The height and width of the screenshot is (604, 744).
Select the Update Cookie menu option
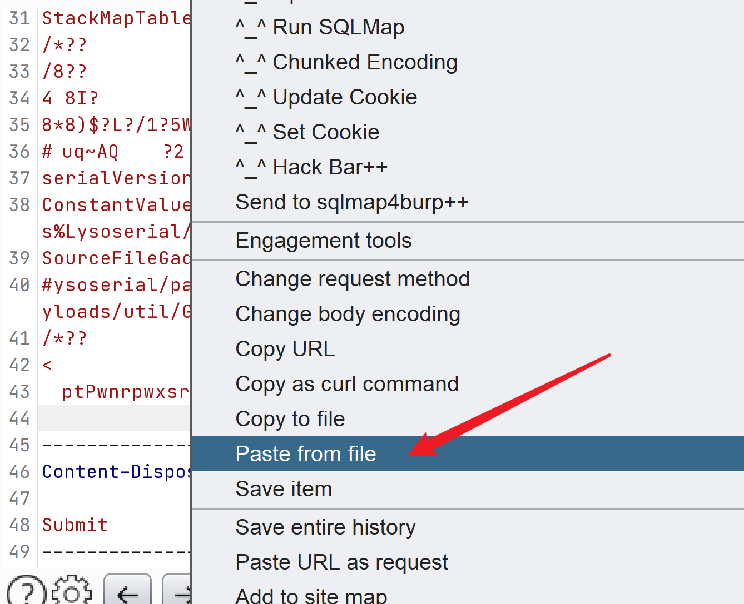326,97
